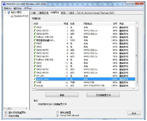
Task: Click network list scroll down arrow
Action: (136, 85)
